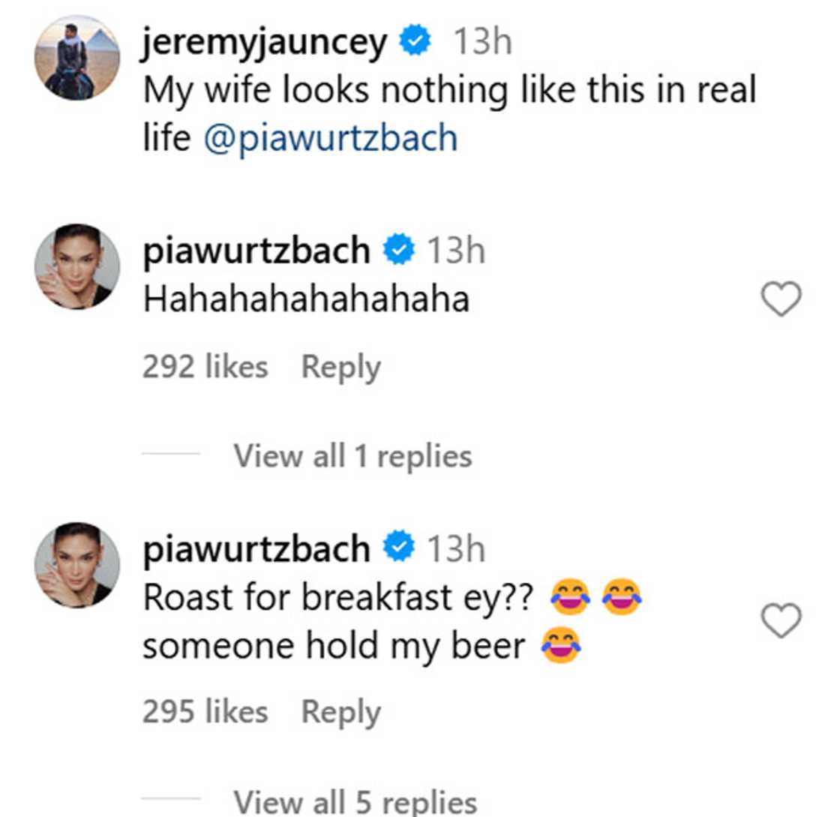Click the verified badge on the "Roast for breakfast" comment
This screenshot has height=817, width=840.
tap(398, 548)
